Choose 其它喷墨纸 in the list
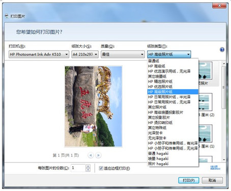 [173, 76]
